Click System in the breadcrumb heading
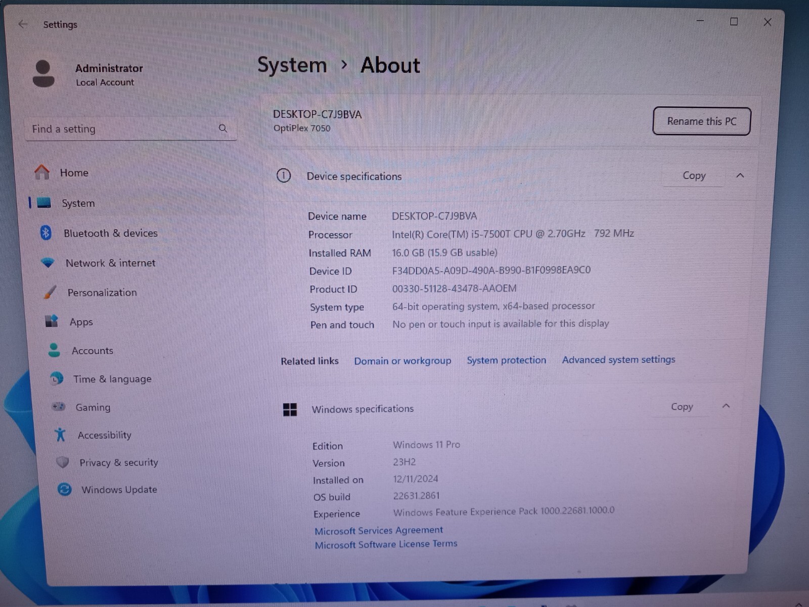 tap(292, 65)
